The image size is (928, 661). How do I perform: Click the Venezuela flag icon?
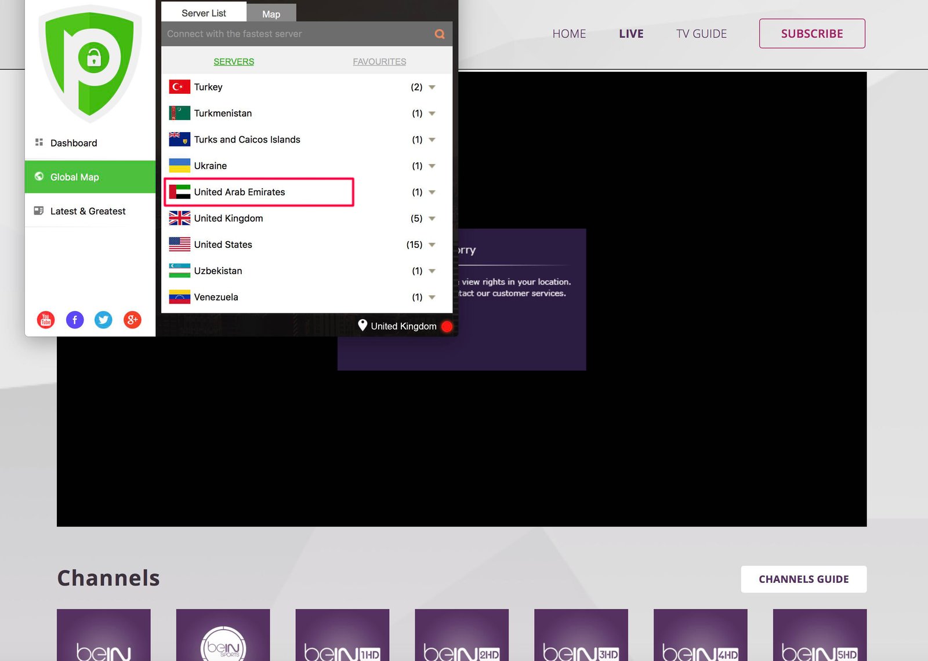click(180, 297)
